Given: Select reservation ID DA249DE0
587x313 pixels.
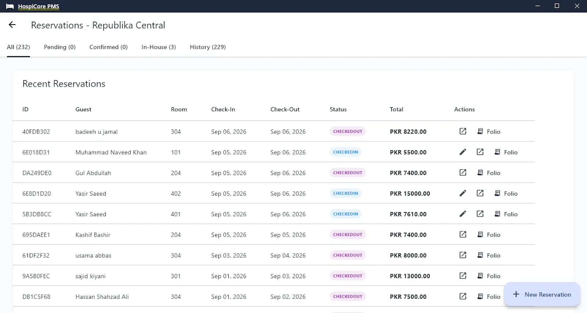Looking at the screenshot, I should pyautogui.click(x=37, y=173).
